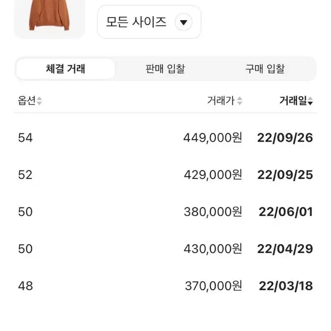Screen dimensions: 331x331
Task: Select the 380,000원 transaction row
Action: click(x=165, y=212)
